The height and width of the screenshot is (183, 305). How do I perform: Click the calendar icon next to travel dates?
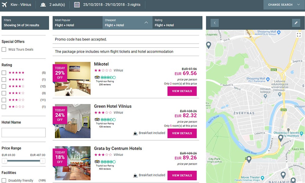(77, 5)
